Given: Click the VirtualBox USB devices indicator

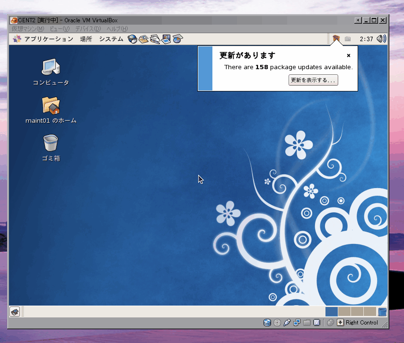Looking at the screenshot, I should click(287, 323).
